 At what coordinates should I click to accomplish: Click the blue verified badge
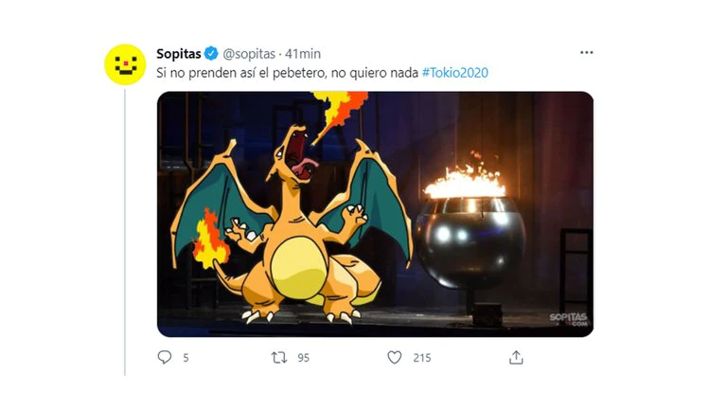(x=211, y=53)
